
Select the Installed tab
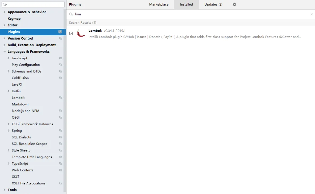point(186,5)
